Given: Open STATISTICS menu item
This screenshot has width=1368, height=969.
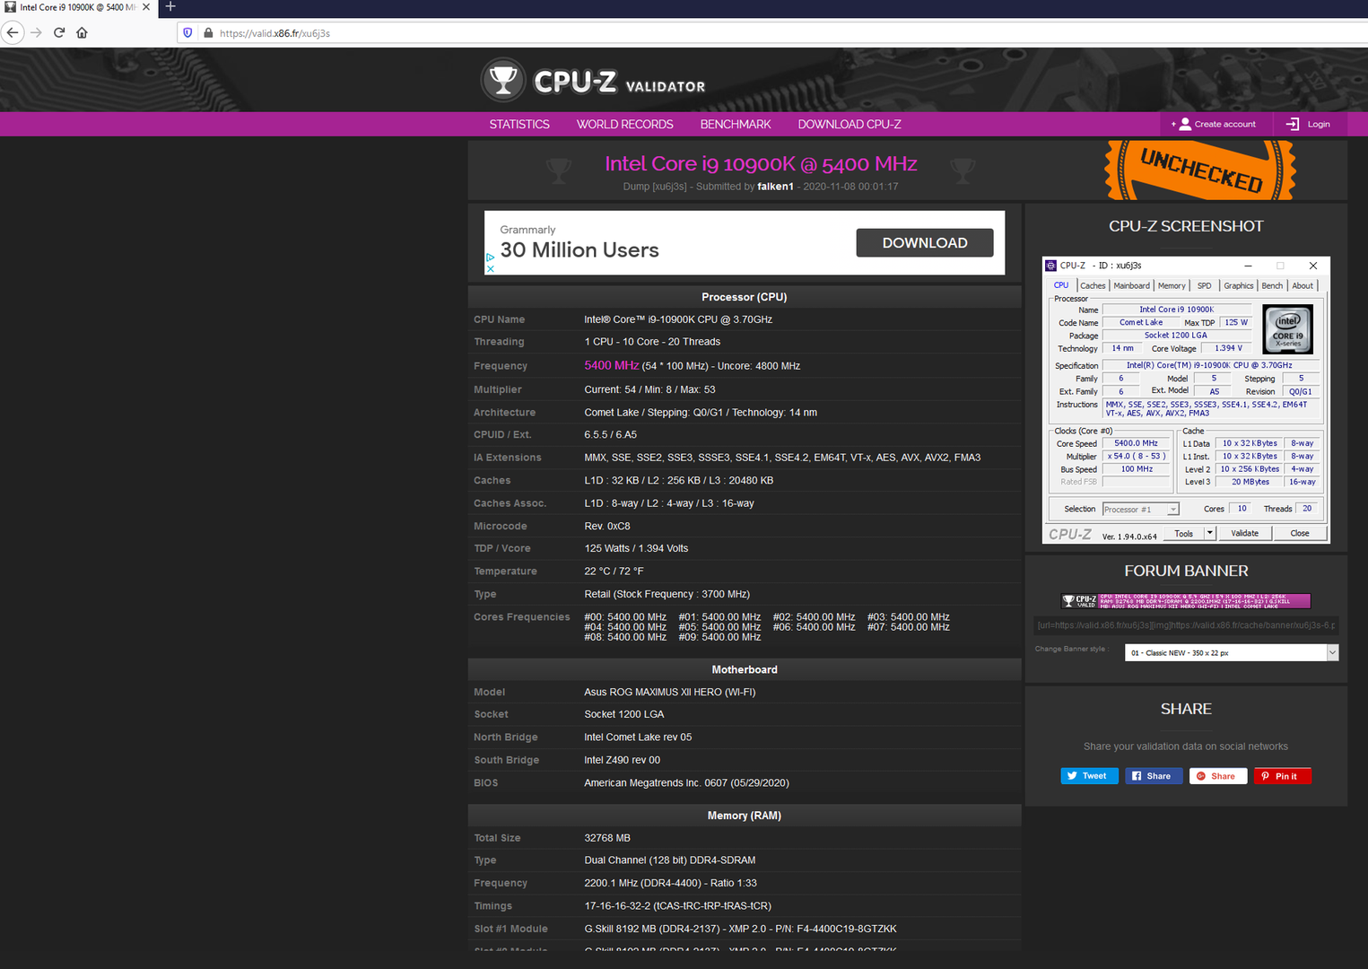Looking at the screenshot, I should tap(519, 125).
